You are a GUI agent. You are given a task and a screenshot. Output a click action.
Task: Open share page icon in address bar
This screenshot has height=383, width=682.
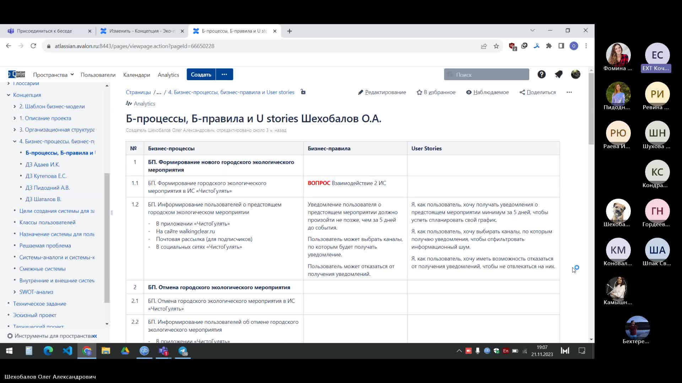[x=484, y=46]
